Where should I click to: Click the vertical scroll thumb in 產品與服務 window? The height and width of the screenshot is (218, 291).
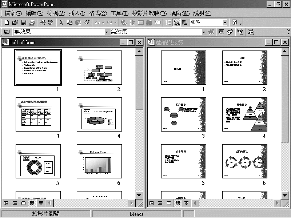[285, 99]
